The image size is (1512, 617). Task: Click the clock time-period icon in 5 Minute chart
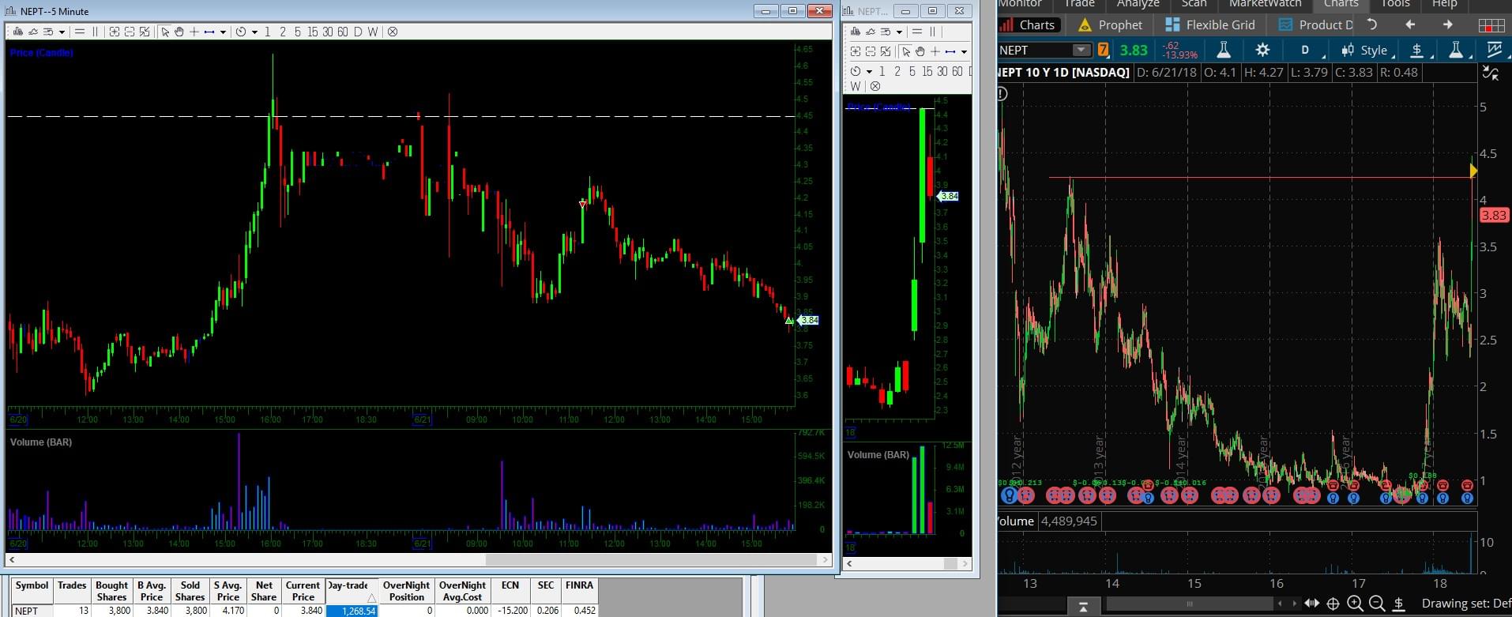(x=241, y=32)
